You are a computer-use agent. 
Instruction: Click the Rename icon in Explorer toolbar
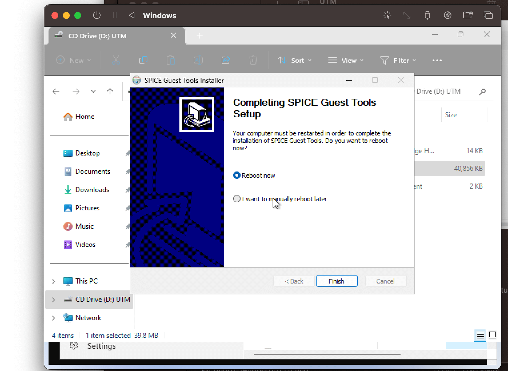(198, 60)
